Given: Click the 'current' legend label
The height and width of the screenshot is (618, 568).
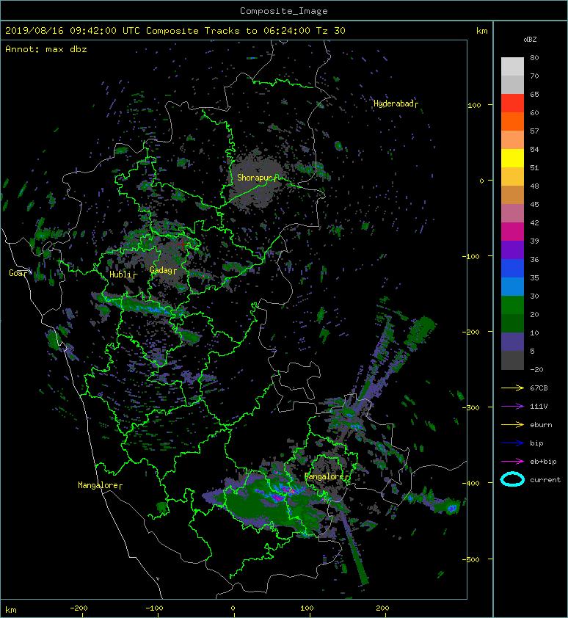Looking at the screenshot, I should 545,480.
